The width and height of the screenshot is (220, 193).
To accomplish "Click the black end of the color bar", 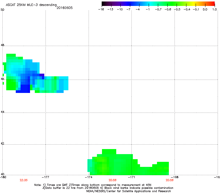I will coord(103,4).
